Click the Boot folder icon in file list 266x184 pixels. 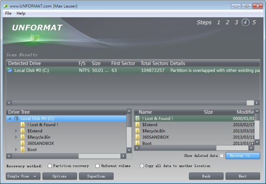point(137,143)
